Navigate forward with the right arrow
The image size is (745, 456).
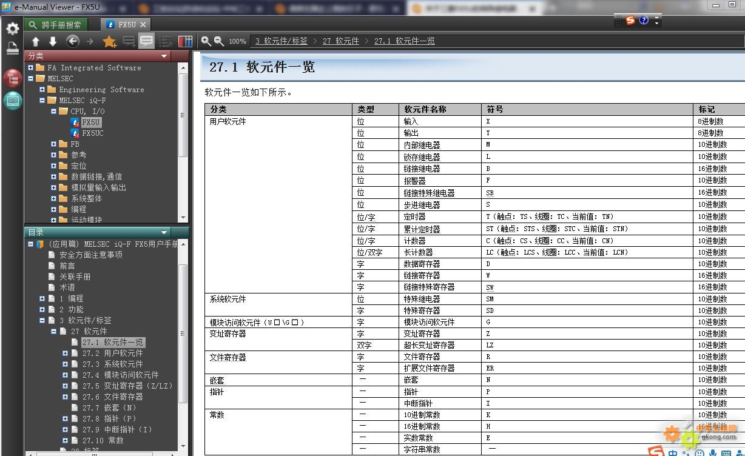90,41
